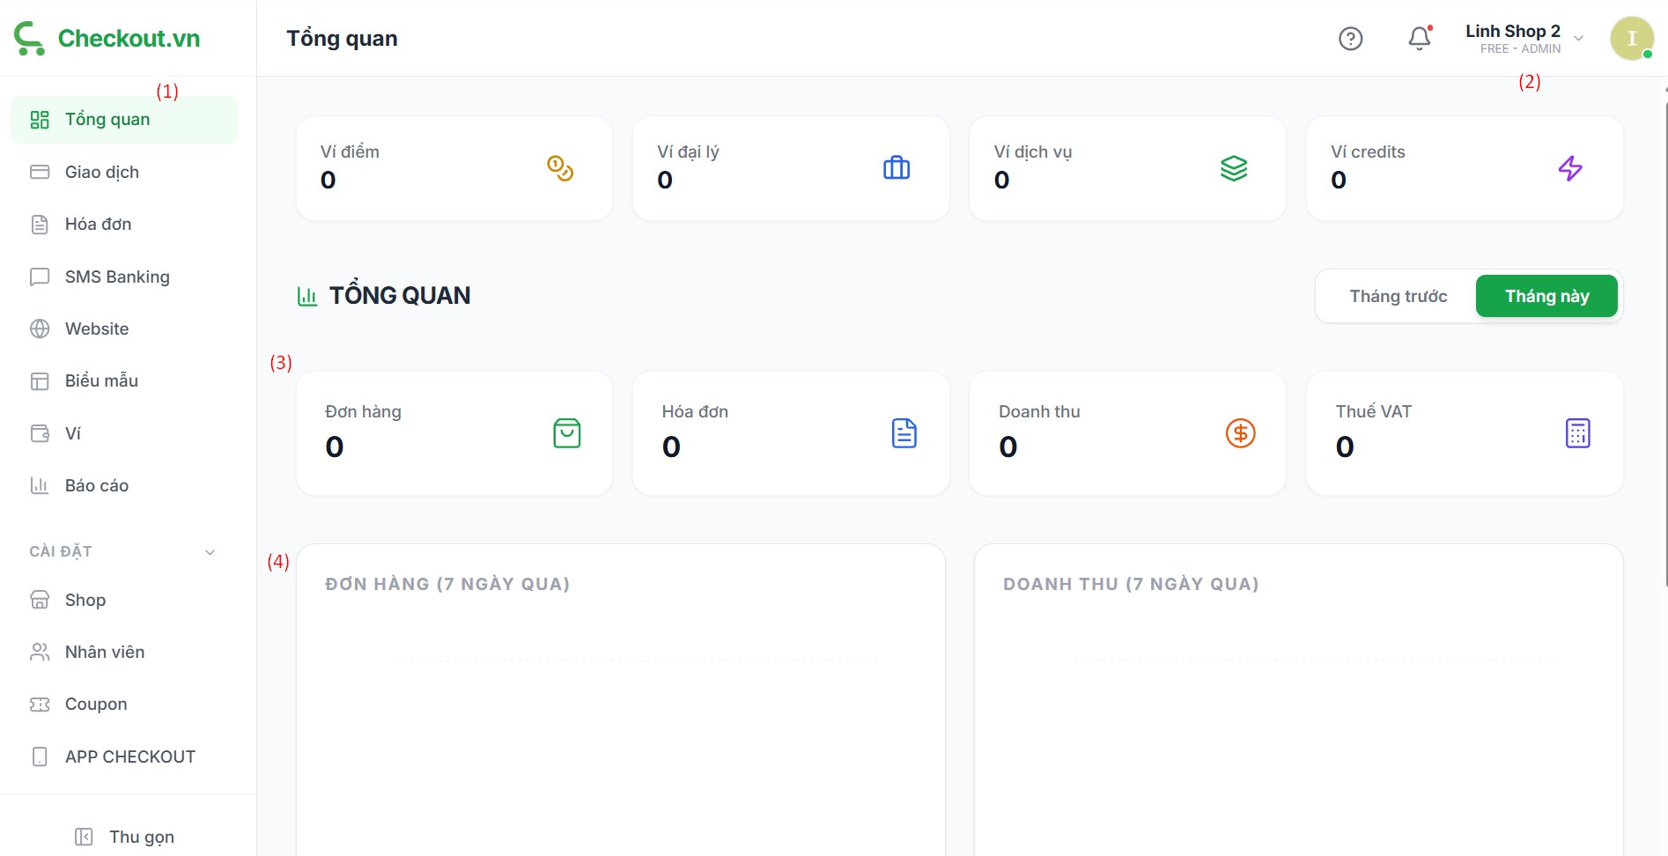
Task: Click the Đơn hàng shopping bag icon
Action: [x=566, y=433]
